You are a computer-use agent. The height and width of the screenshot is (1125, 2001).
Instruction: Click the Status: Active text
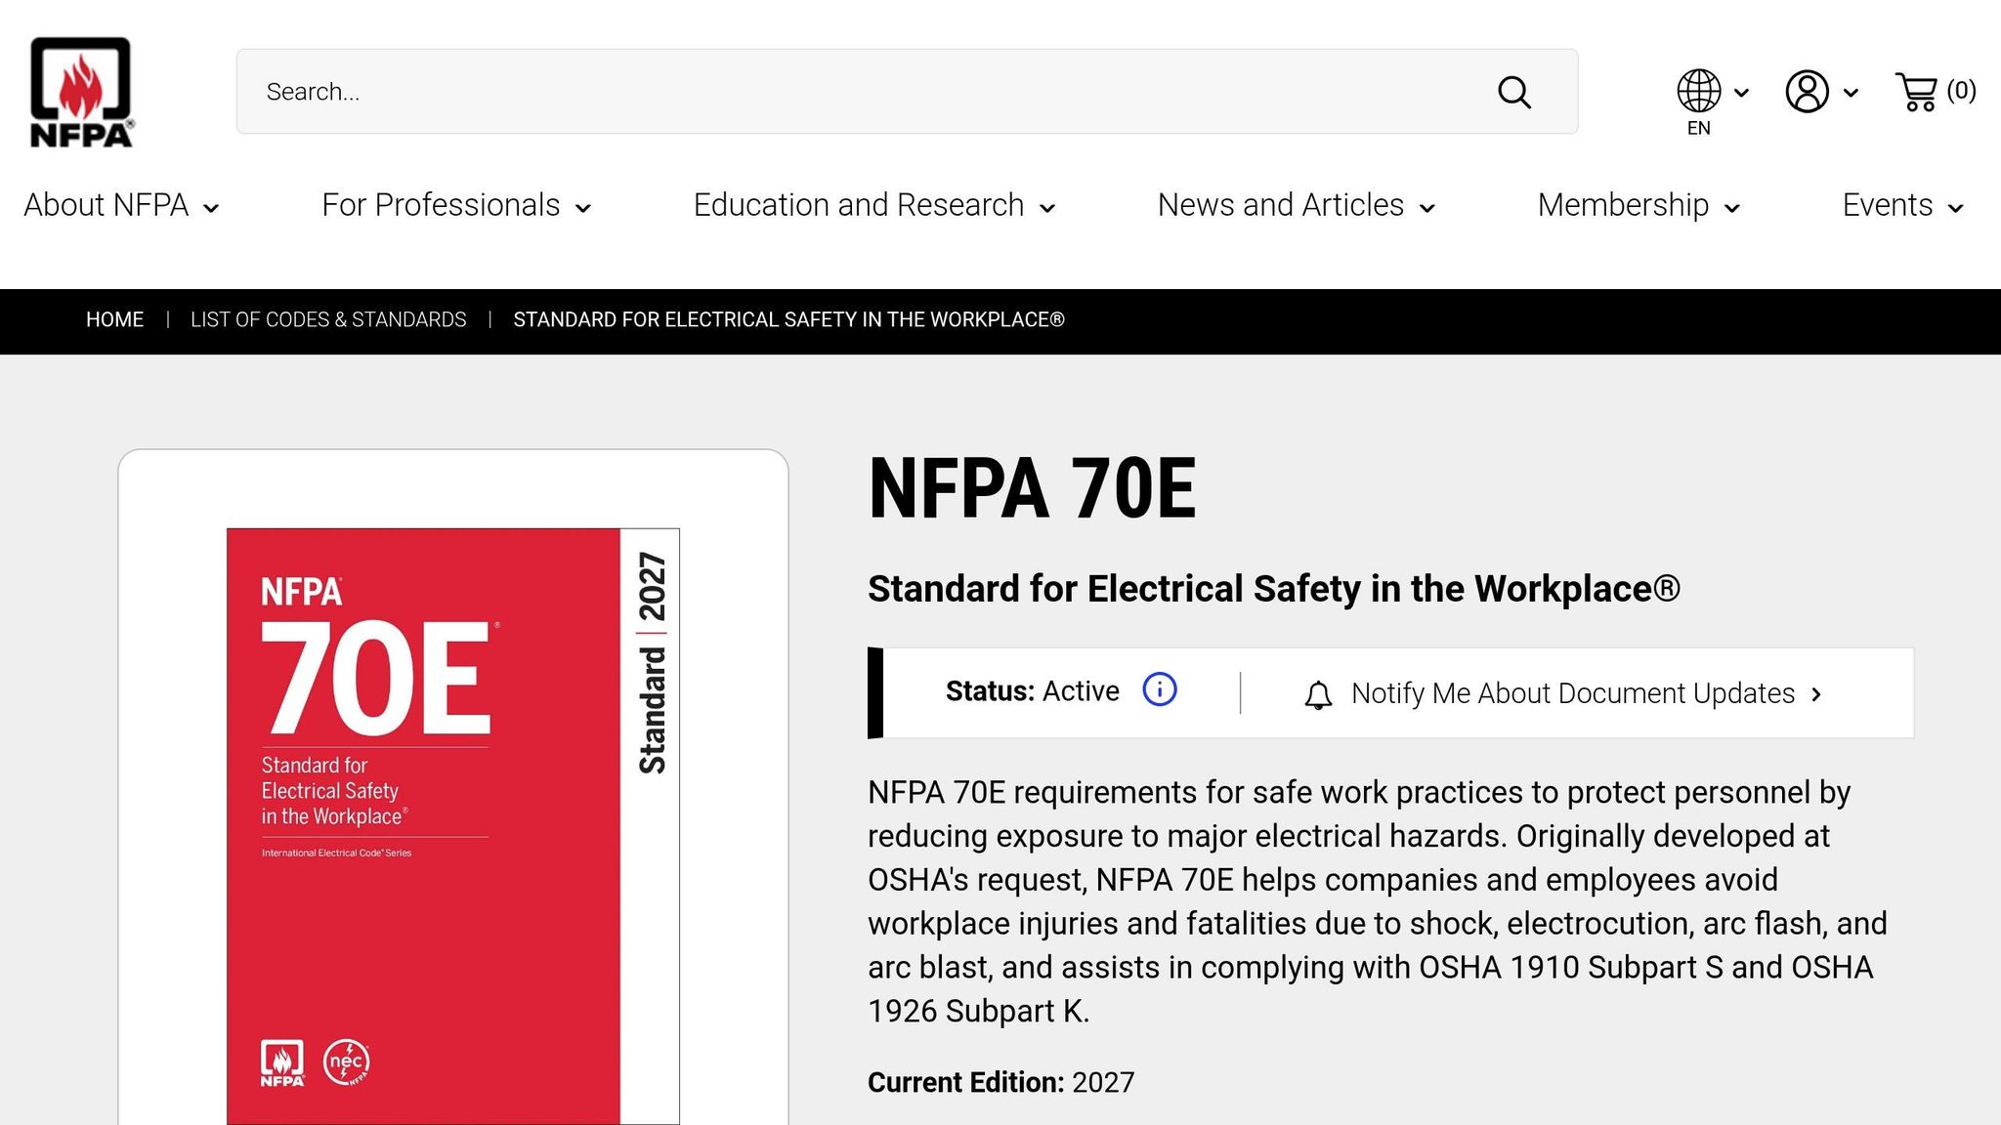point(1032,690)
